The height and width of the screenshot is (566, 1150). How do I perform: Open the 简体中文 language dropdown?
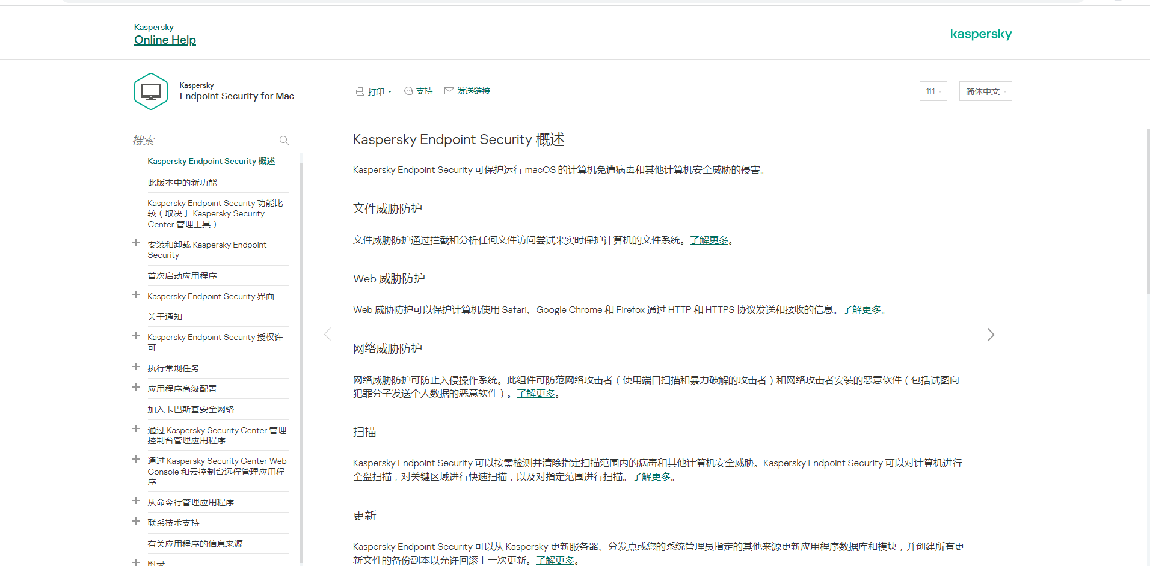[x=986, y=91]
